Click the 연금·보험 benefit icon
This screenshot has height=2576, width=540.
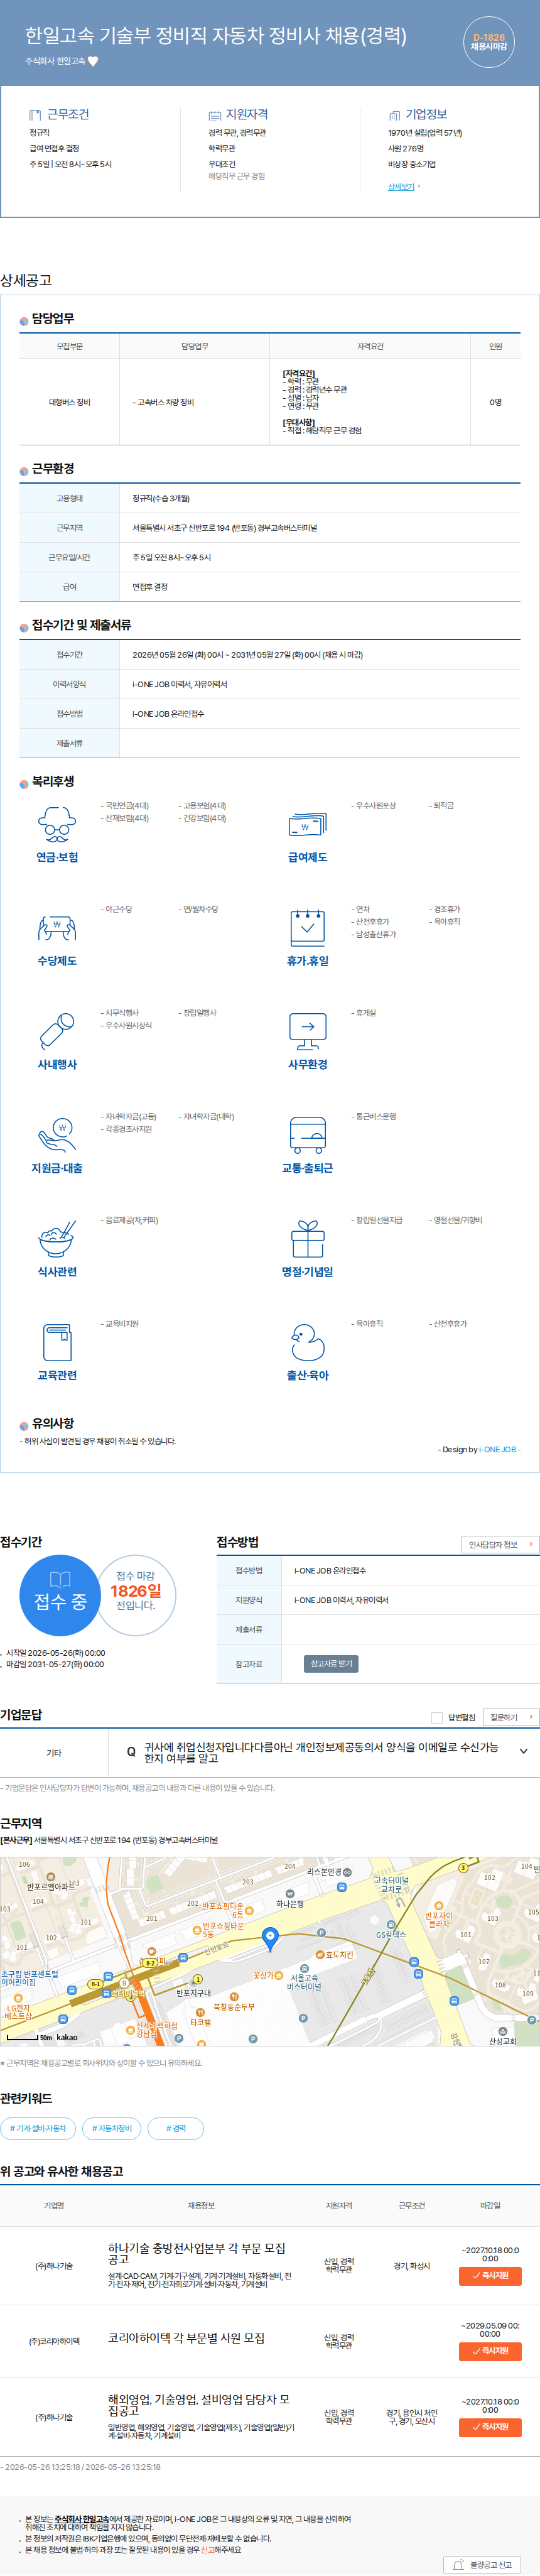[x=57, y=824]
